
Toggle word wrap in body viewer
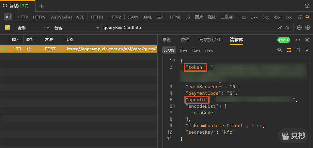[289, 50]
